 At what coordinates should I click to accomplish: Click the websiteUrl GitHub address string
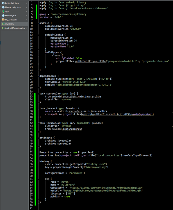[106, 188]
